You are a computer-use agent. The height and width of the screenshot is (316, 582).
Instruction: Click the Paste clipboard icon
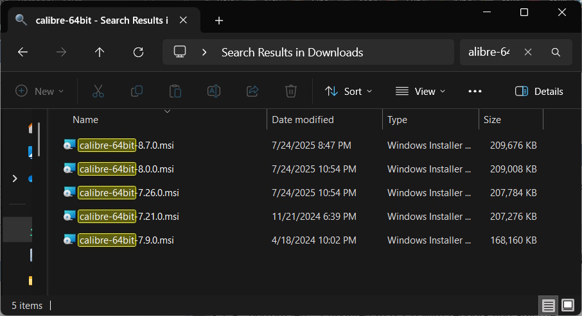[175, 91]
